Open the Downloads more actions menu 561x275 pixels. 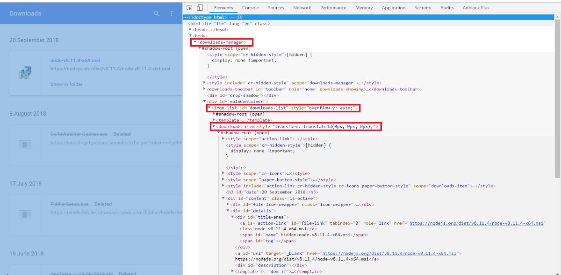click(172, 14)
